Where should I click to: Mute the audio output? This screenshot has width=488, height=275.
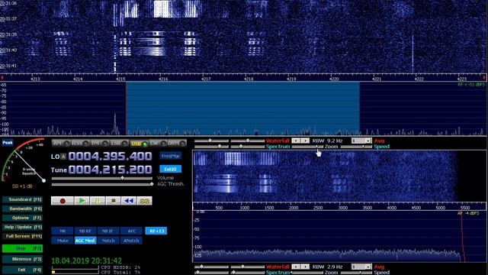tap(63, 241)
